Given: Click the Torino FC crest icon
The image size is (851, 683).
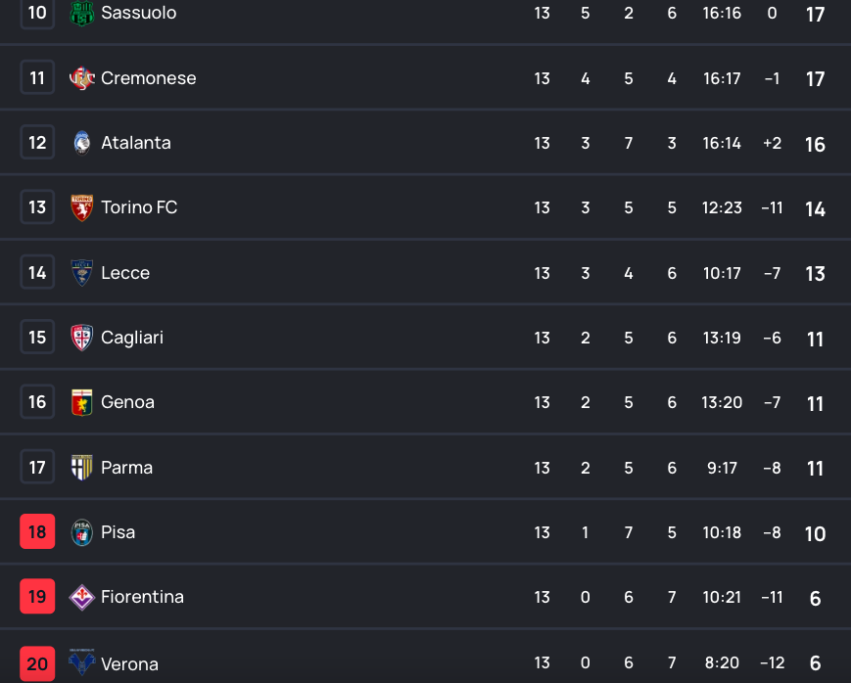Looking at the screenshot, I should (82, 207).
